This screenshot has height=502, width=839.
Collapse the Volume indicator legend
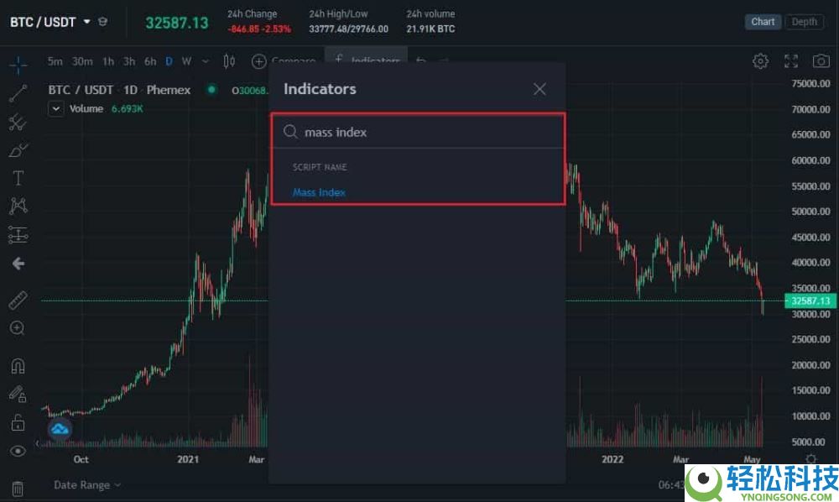55,108
